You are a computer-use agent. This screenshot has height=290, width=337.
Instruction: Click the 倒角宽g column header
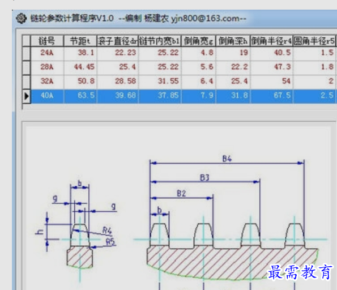point(199,41)
